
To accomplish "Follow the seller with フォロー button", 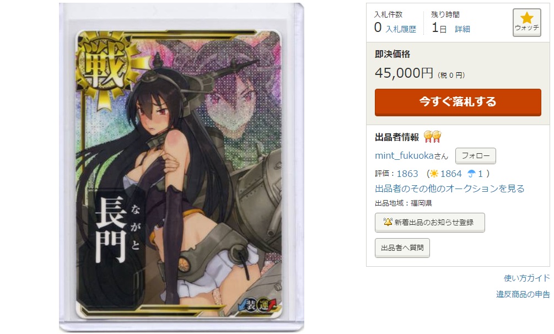I will [476, 156].
